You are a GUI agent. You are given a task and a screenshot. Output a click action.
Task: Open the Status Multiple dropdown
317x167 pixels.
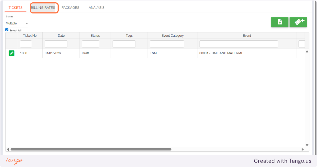coord(17,23)
